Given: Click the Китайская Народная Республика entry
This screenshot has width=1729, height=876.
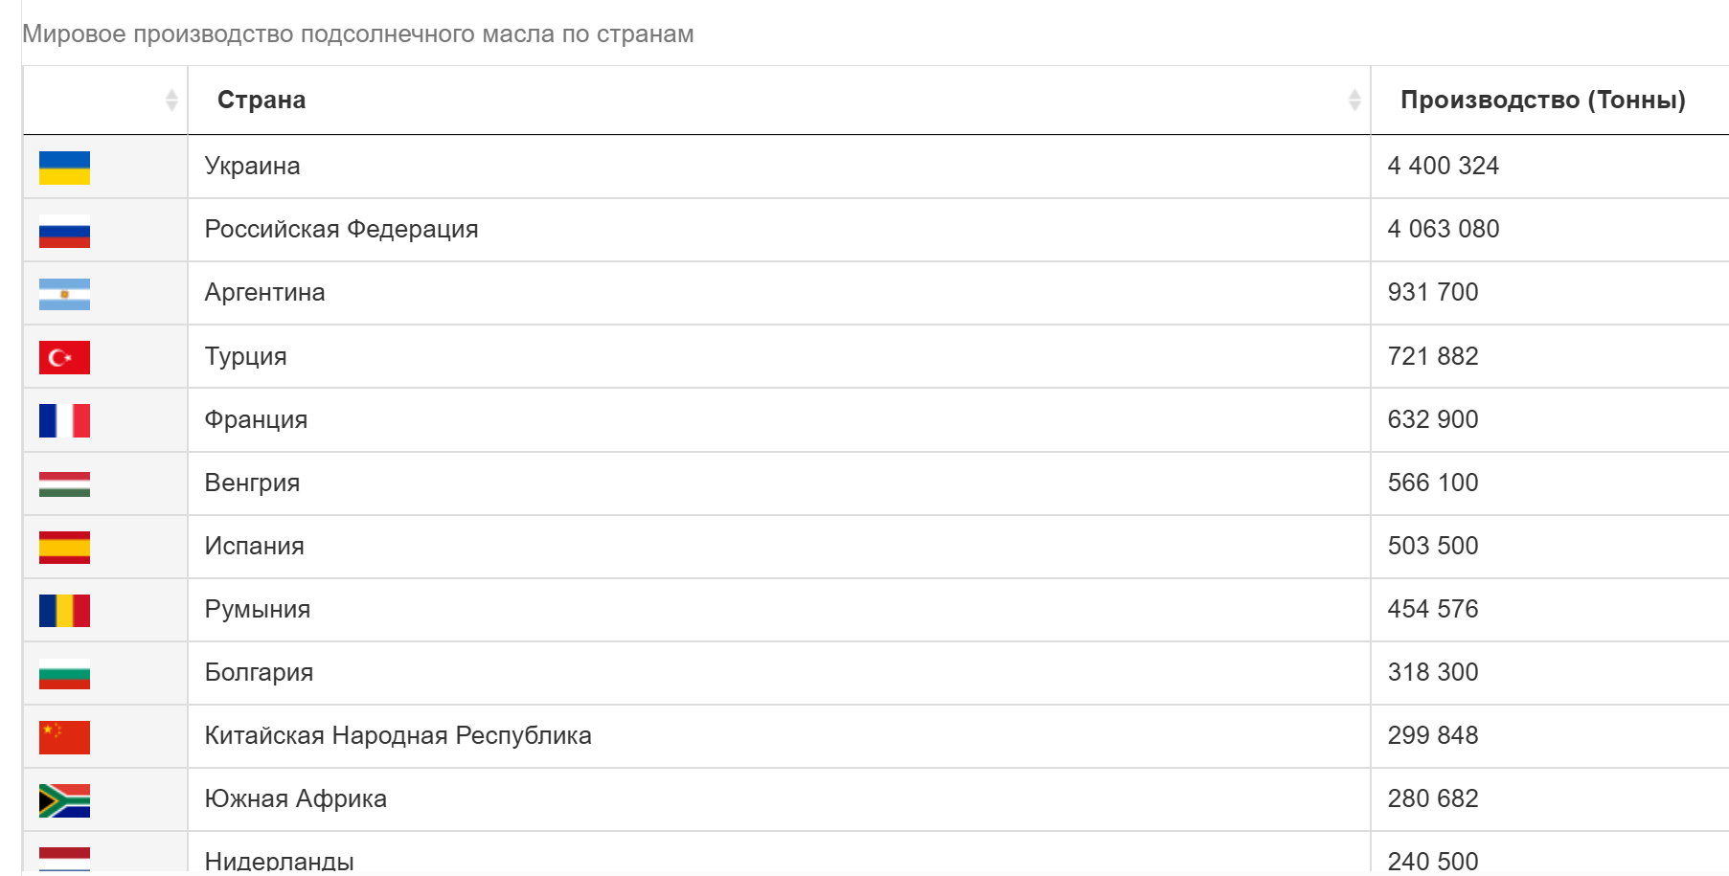Looking at the screenshot, I should (398, 735).
